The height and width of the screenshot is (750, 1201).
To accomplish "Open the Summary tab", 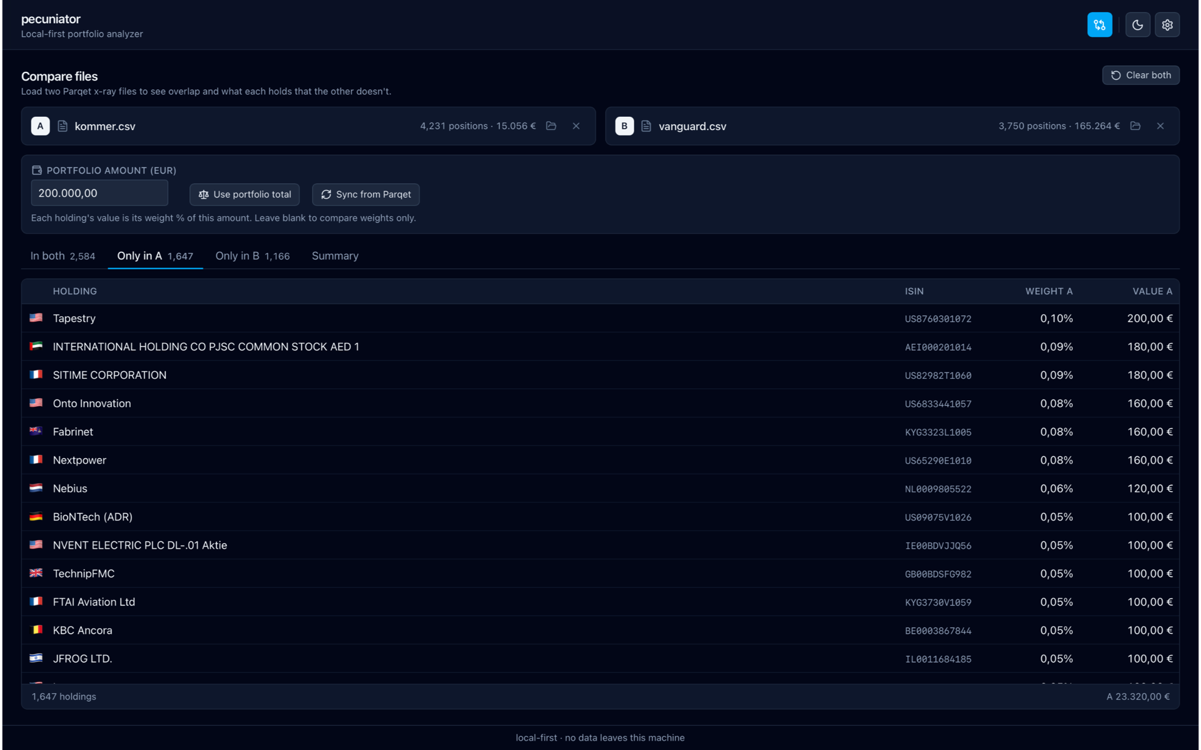I will (335, 256).
